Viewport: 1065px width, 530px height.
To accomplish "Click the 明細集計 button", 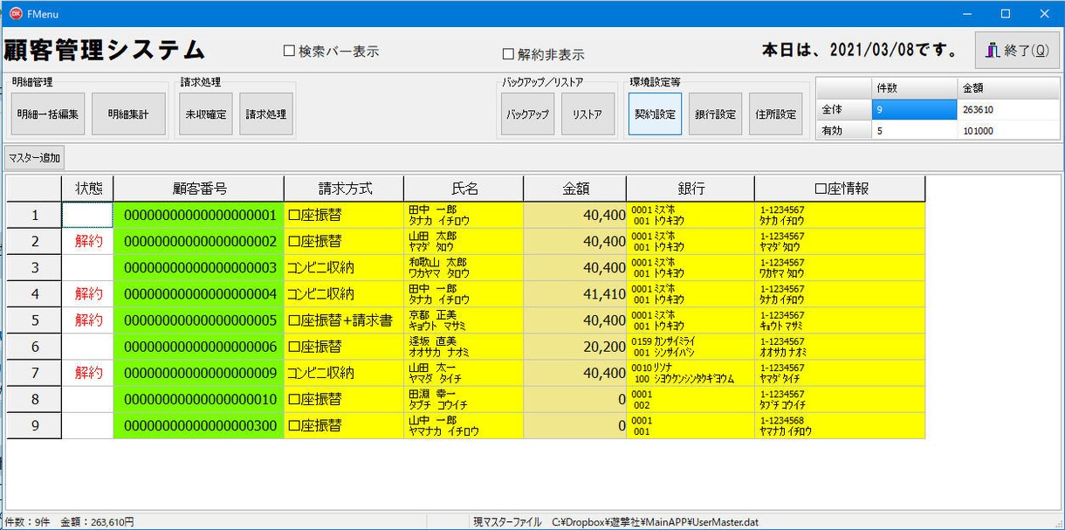I will [x=128, y=114].
